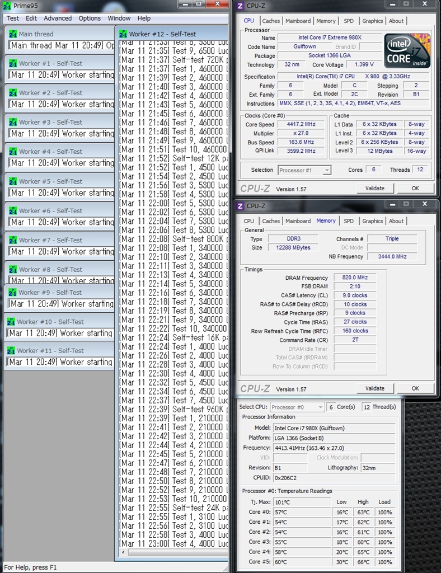
Task: Click the Bus Speed 163.6 MHz value
Action: pyautogui.click(x=301, y=142)
